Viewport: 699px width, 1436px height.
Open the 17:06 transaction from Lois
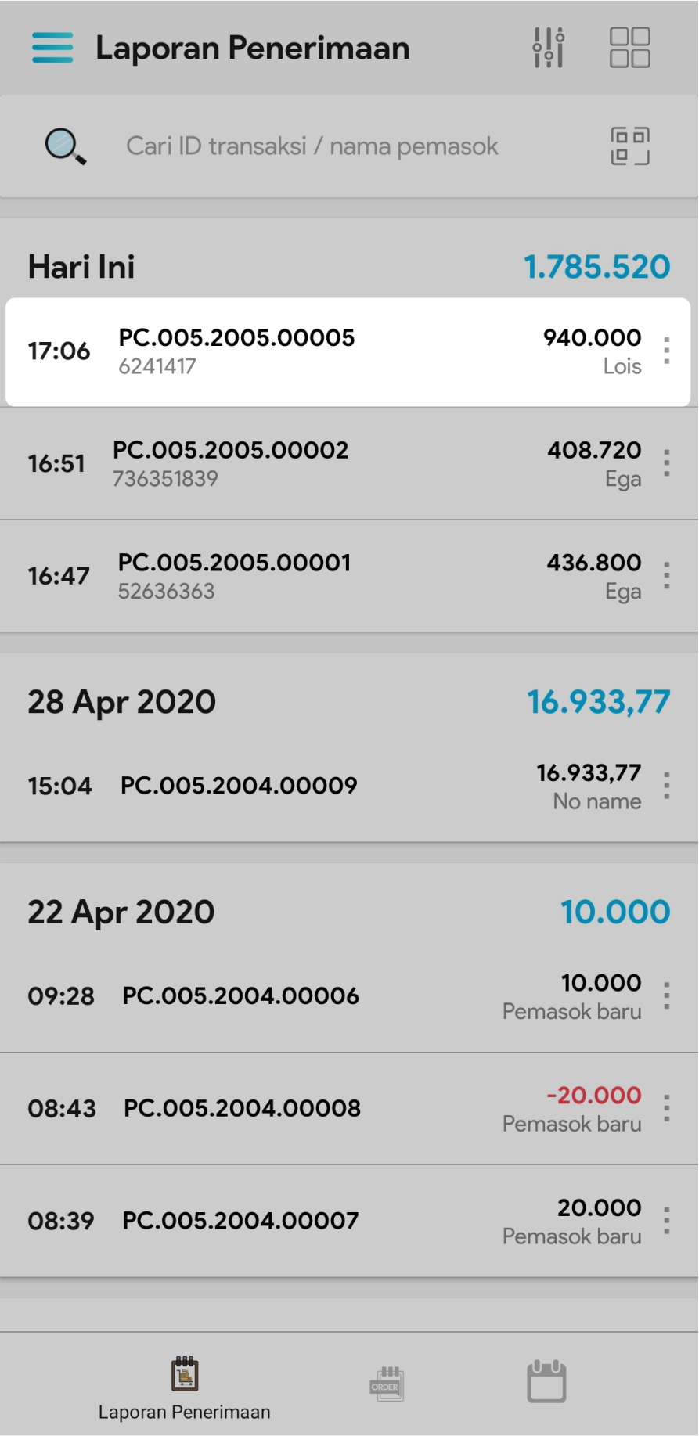tap(313, 351)
